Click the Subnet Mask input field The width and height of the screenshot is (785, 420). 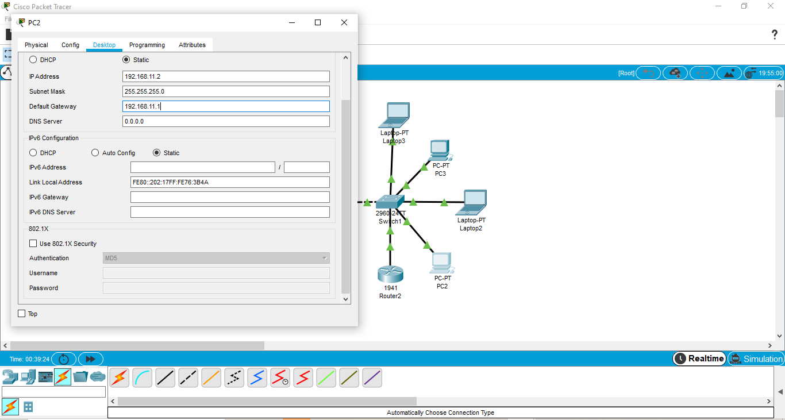226,91
